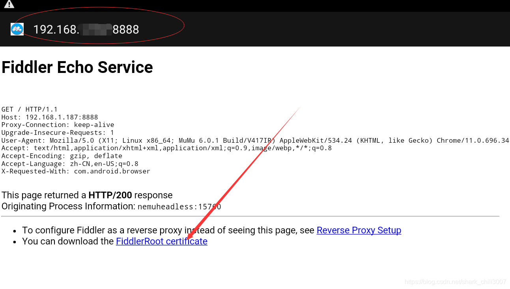Click the 'Accept: text/html' header line
The height and width of the screenshot is (289, 510).
pyautogui.click(x=166, y=148)
